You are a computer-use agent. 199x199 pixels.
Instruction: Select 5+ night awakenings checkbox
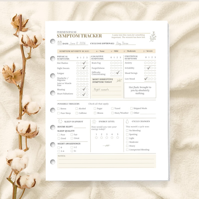point(72,151)
